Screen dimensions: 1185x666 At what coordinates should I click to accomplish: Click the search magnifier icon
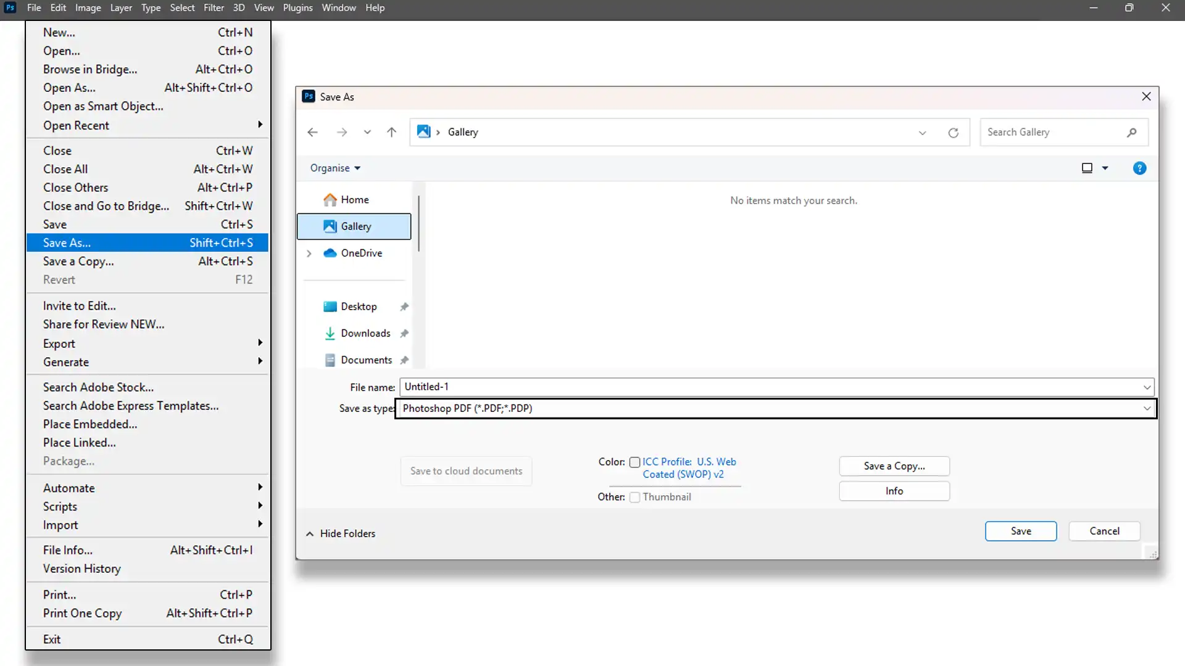pos(1131,133)
